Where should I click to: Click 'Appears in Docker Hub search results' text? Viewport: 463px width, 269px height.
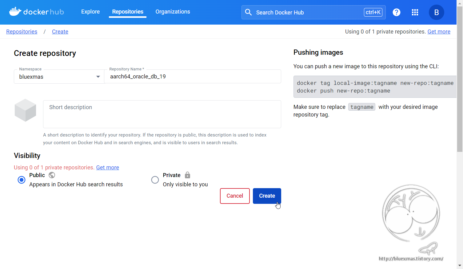click(76, 184)
